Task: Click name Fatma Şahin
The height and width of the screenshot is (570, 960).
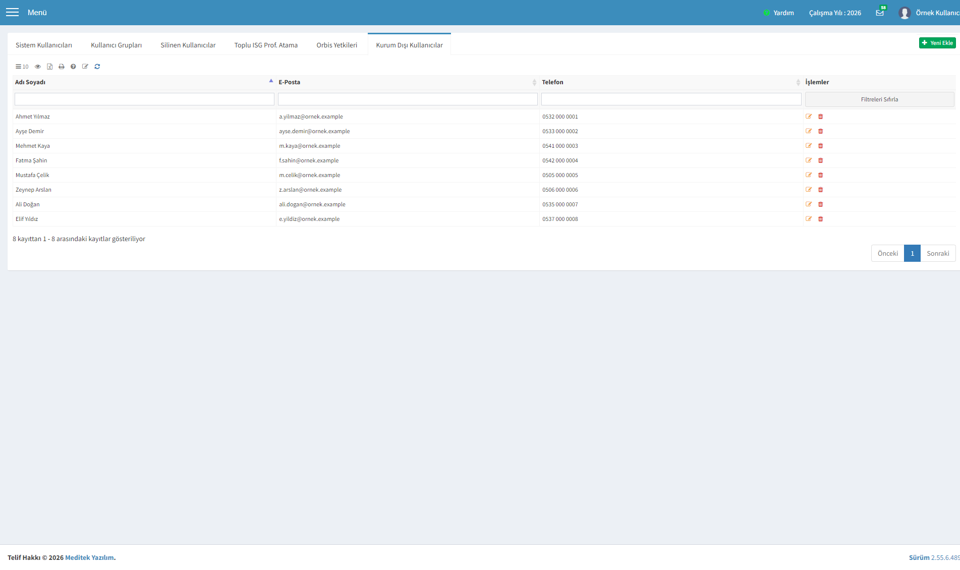Action: [x=31, y=160]
